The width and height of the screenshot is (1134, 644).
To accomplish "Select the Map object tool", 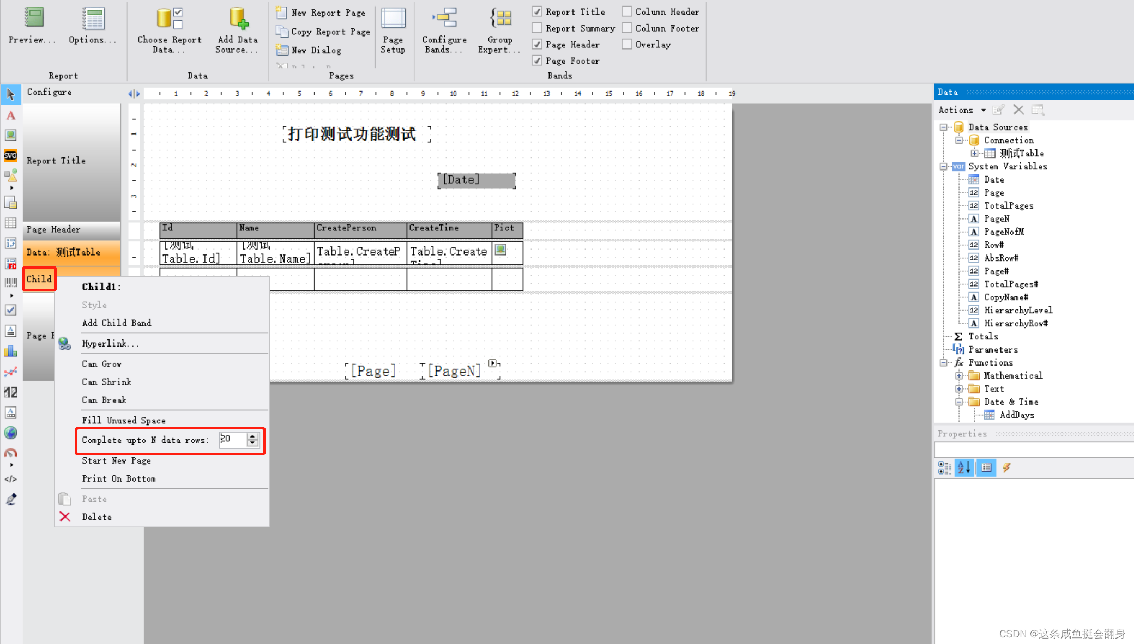I will point(10,433).
